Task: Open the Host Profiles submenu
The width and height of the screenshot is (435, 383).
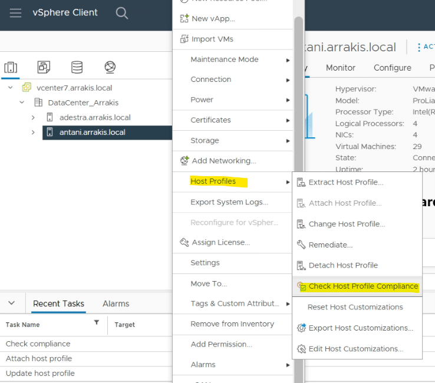Action: 232,181
